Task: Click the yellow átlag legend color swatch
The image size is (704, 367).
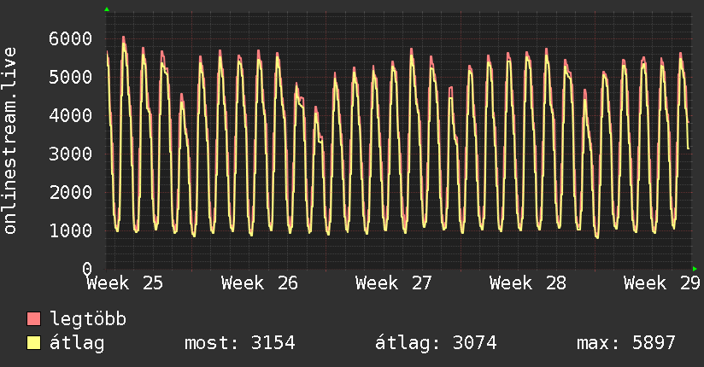Action: 33,343
